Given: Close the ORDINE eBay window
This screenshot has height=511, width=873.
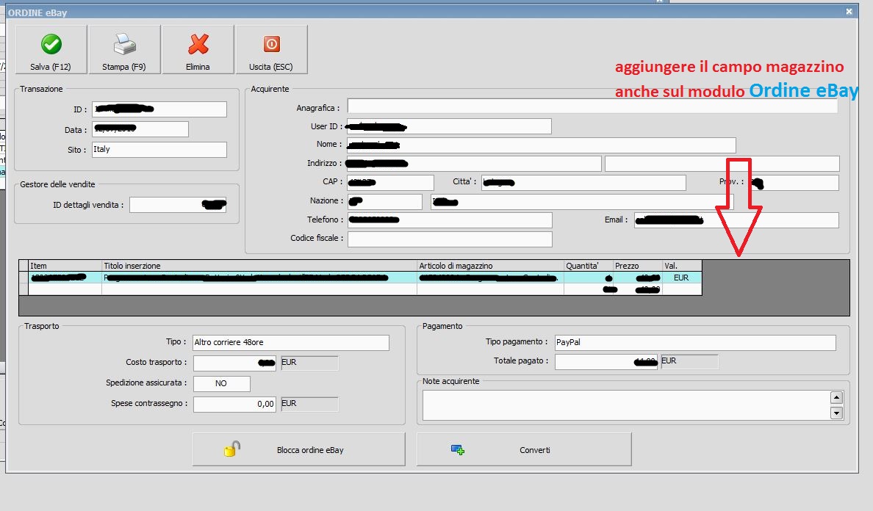Looking at the screenshot, I should pyautogui.click(x=849, y=12).
